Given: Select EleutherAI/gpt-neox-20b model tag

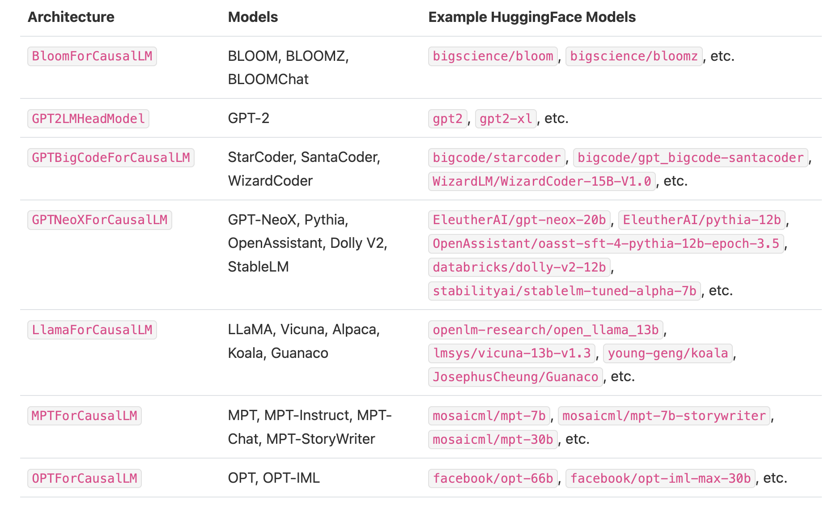Looking at the screenshot, I should tap(519, 220).
